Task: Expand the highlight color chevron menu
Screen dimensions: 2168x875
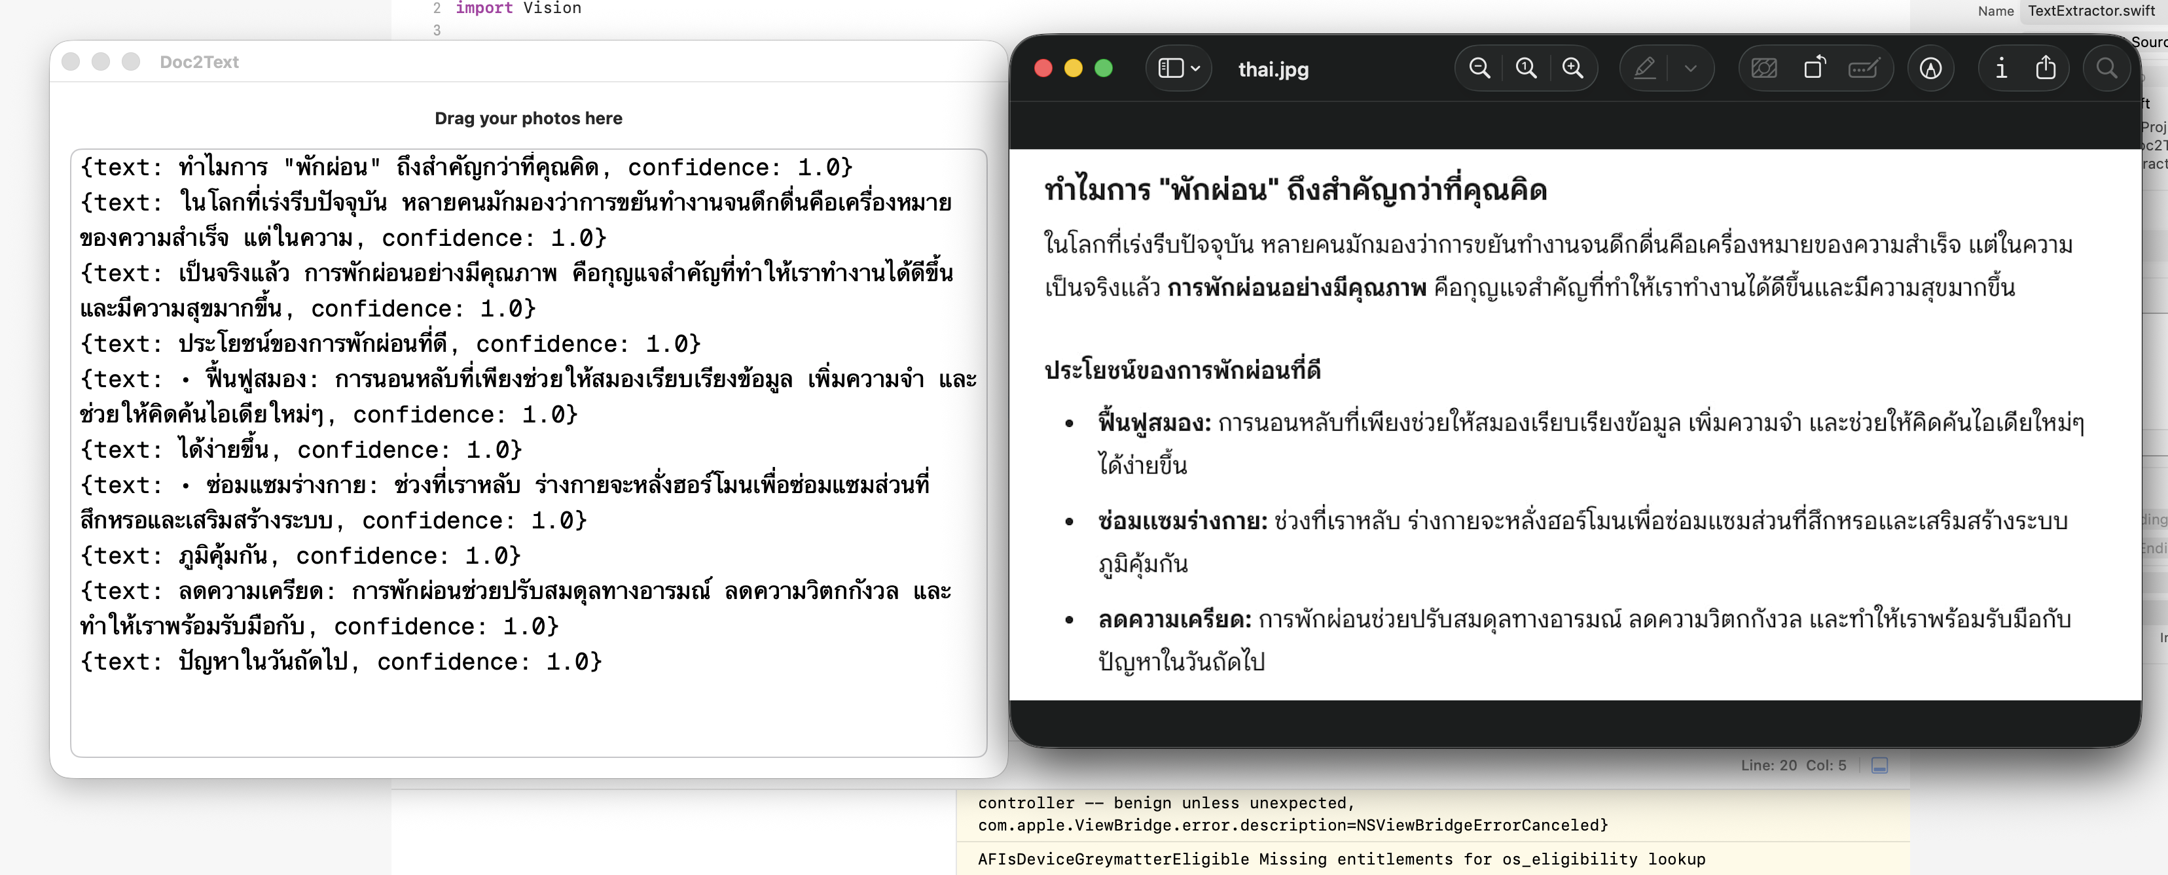Action: click(1691, 68)
